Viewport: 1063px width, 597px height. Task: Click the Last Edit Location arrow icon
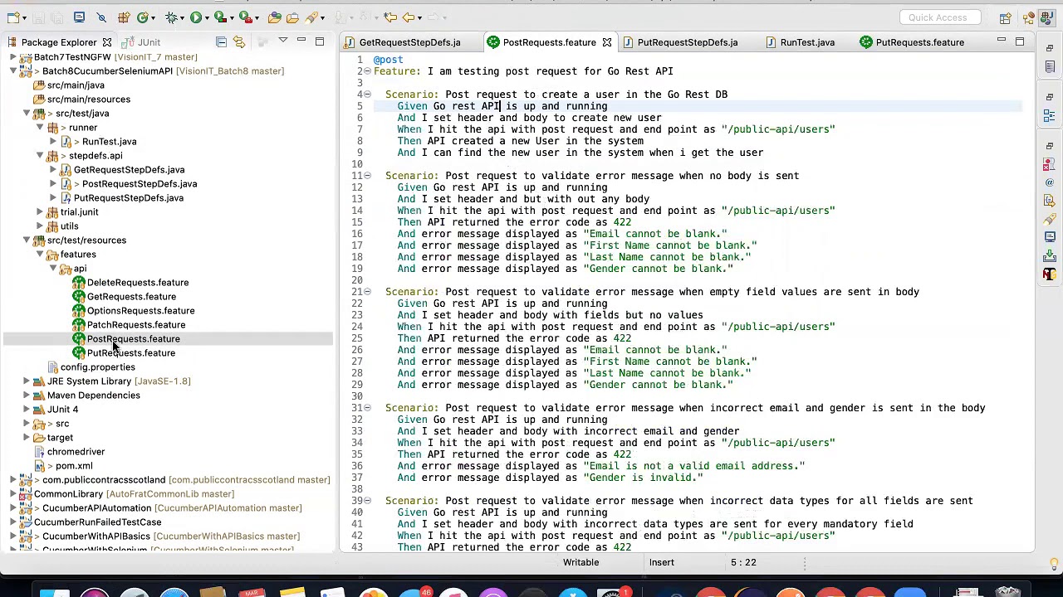click(x=389, y=17)
